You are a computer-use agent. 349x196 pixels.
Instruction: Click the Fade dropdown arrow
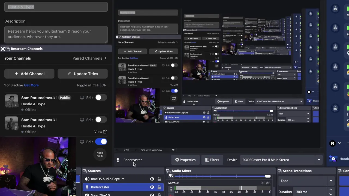pos(331,181)
